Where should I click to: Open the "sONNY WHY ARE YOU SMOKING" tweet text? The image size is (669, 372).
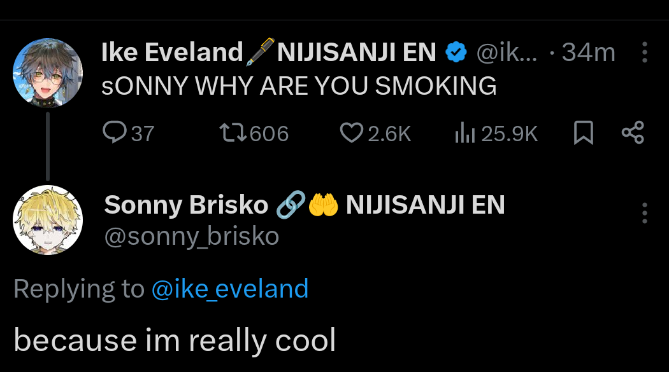pos(299,86)
